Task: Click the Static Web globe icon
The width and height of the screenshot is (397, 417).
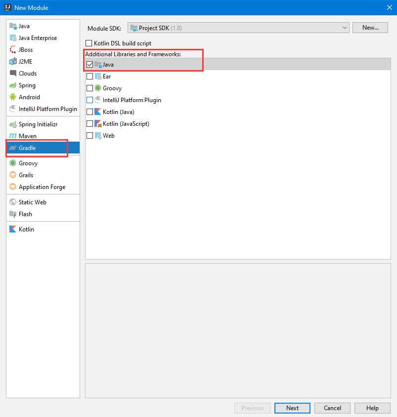Action: click(x=13, y=202)
